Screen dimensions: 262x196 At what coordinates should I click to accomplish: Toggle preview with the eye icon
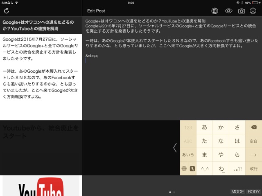pos(228,11)
